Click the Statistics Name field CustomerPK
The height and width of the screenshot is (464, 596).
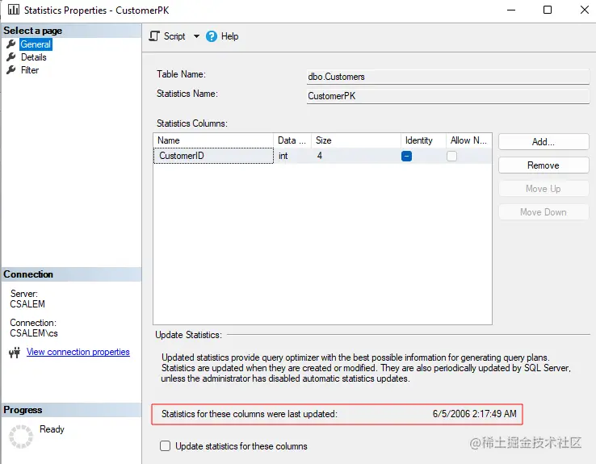pos(447,96)
